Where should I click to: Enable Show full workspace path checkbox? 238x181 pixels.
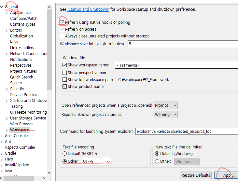click(x=65, y=80)
